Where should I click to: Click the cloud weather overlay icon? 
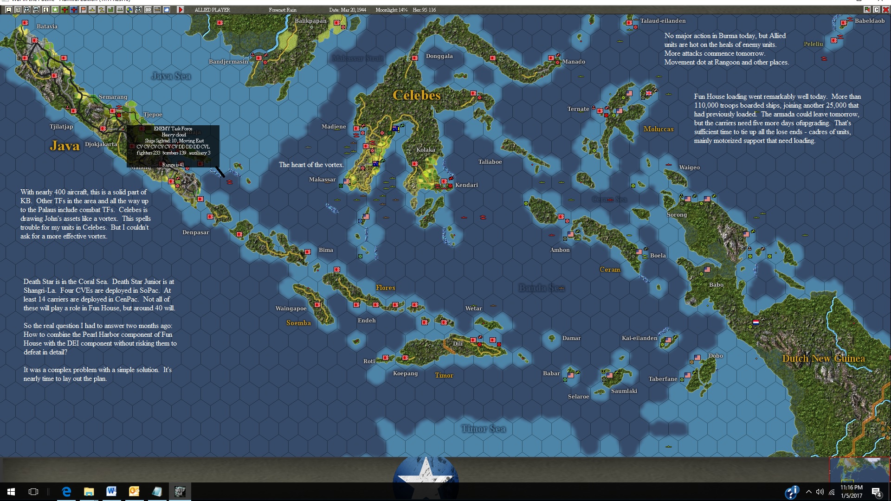pos(167,10)
